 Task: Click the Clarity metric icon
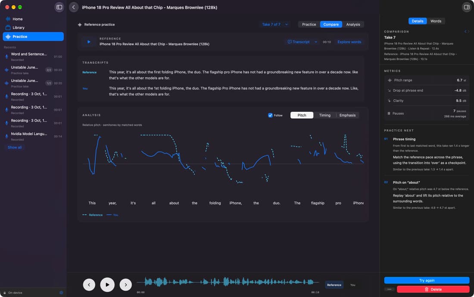tap(389, 101)
